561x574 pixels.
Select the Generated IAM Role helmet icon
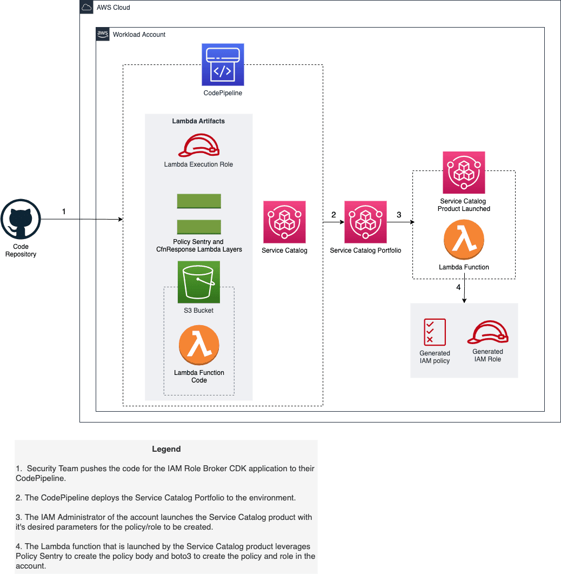[x=488, y=332]
